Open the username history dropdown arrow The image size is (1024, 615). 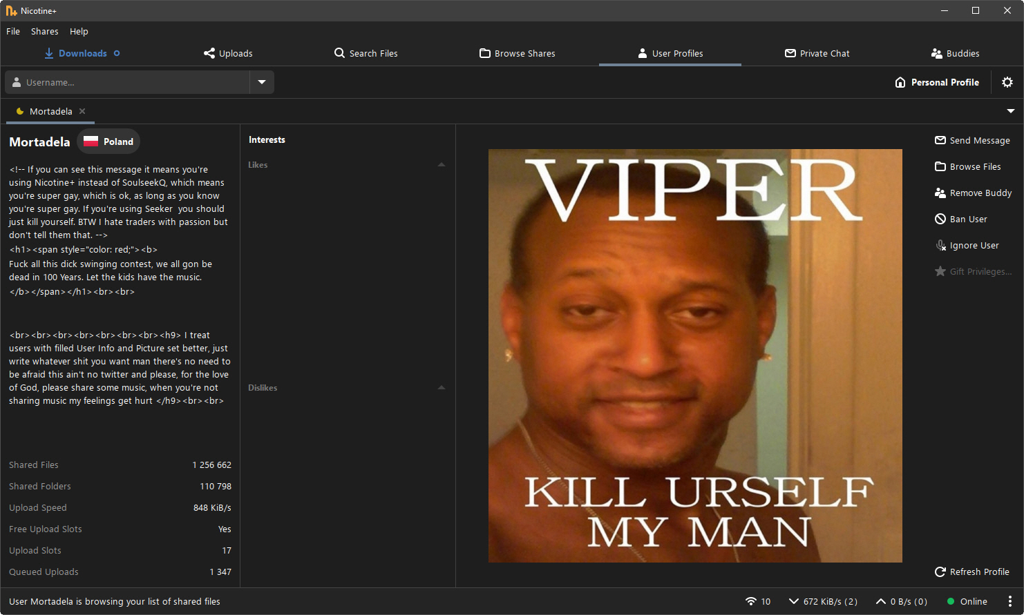click(262, 82)
